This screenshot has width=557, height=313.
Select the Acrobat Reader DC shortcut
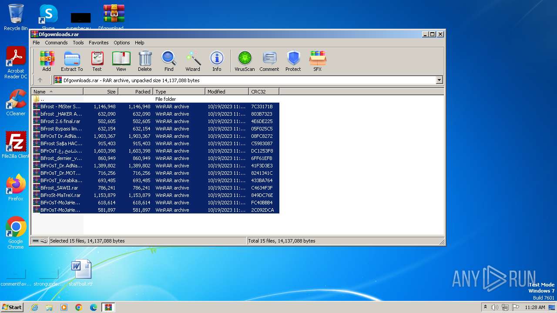click(16, 63)
